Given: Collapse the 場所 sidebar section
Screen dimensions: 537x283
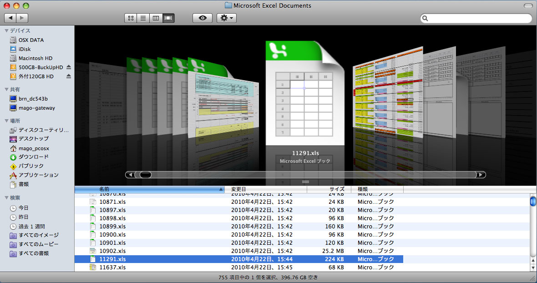Looking at the screenshot, I should [x=6, y=121].
